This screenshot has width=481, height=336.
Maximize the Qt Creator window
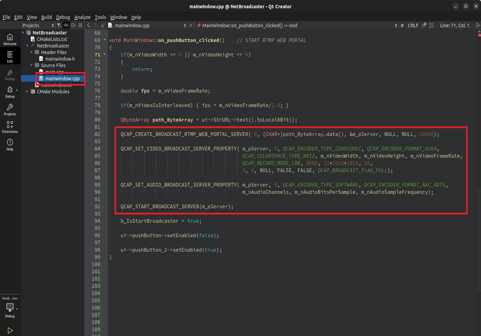pyautogui.click(x=466, y=6)
